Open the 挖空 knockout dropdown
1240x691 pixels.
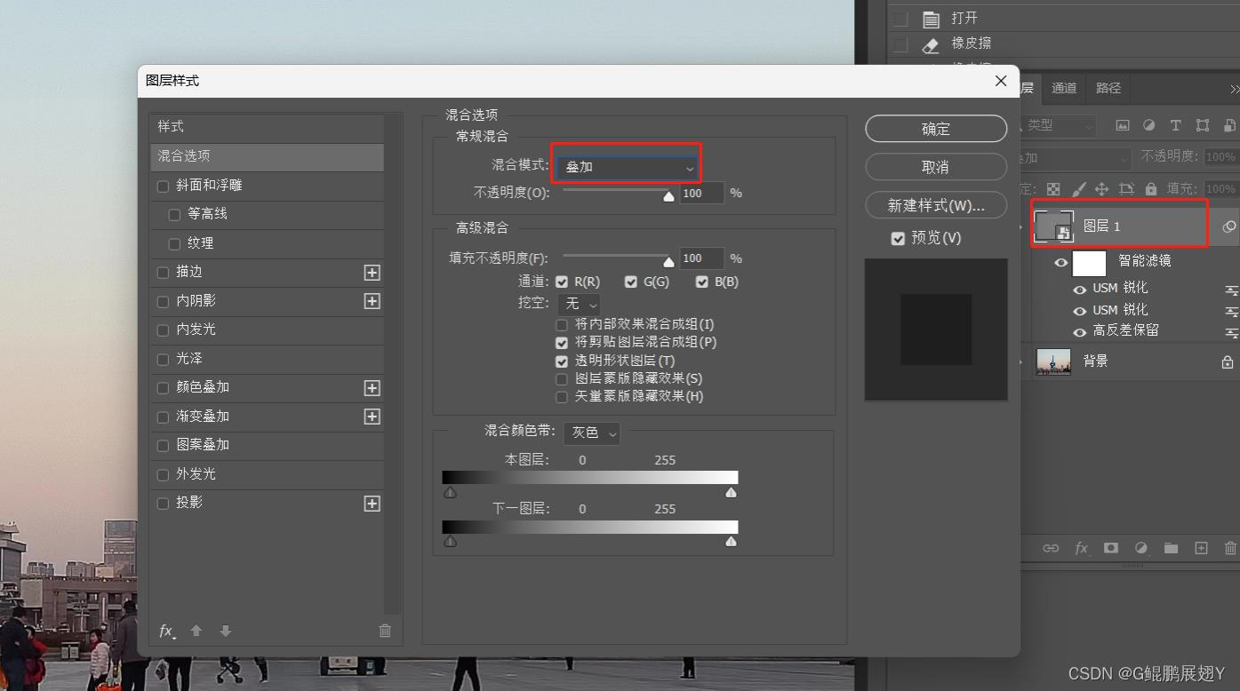[579, 304]
